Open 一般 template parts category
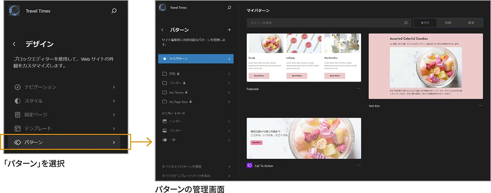Image resolution: width=491 pixels, height=193 pixels. [x=196, y=140]
